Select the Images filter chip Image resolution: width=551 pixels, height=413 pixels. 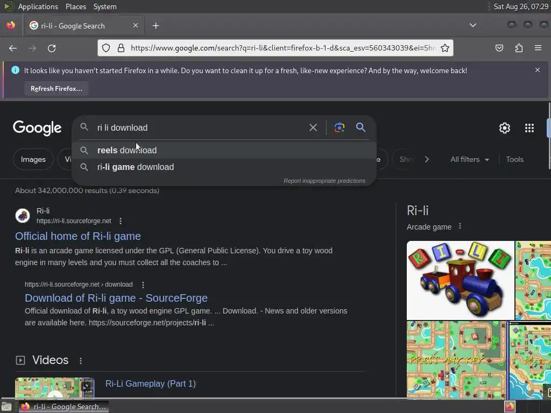coord(33,159)
